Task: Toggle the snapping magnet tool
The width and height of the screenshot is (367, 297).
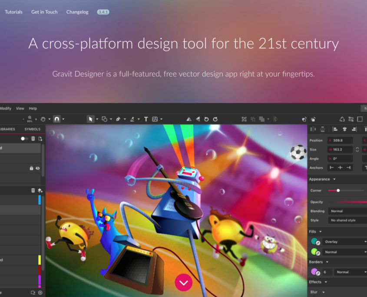Action: pyautogui.click(x=56, y=119)
